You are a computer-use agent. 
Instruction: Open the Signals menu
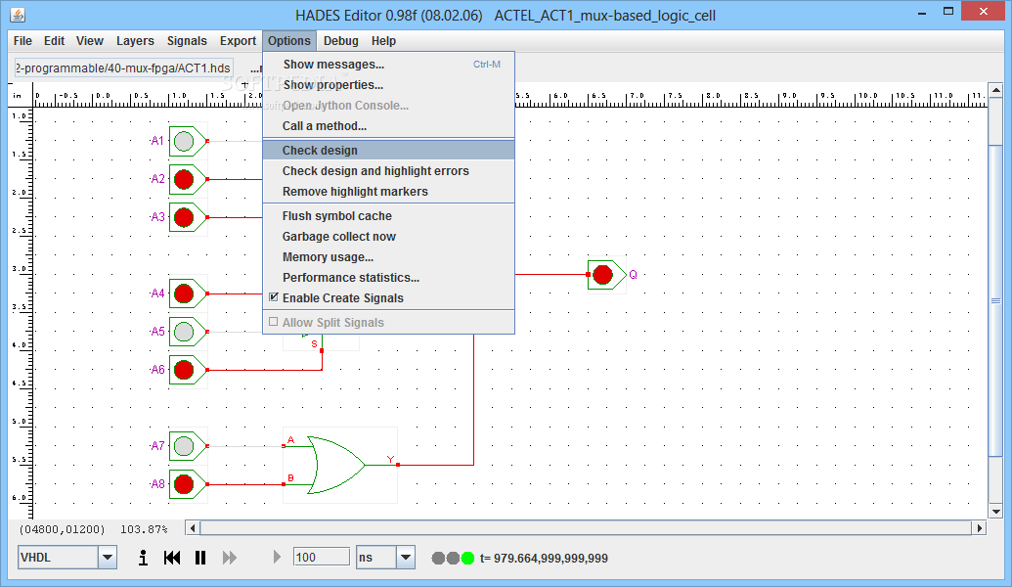point(187,41)
